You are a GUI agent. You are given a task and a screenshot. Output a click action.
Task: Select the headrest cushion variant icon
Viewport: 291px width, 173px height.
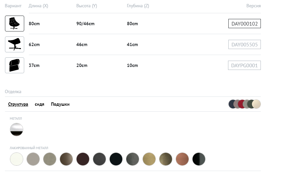pyautogui.click(x=15, y=65)
